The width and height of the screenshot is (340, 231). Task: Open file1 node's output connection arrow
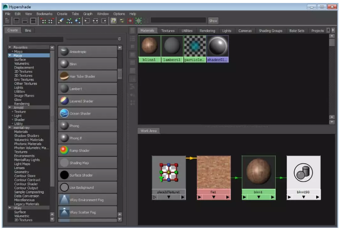click(227, 197)
